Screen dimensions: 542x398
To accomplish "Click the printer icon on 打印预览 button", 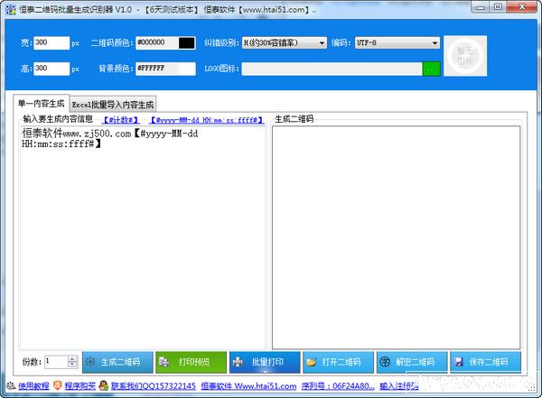I will pyautogui.click(x=164, y=362).
